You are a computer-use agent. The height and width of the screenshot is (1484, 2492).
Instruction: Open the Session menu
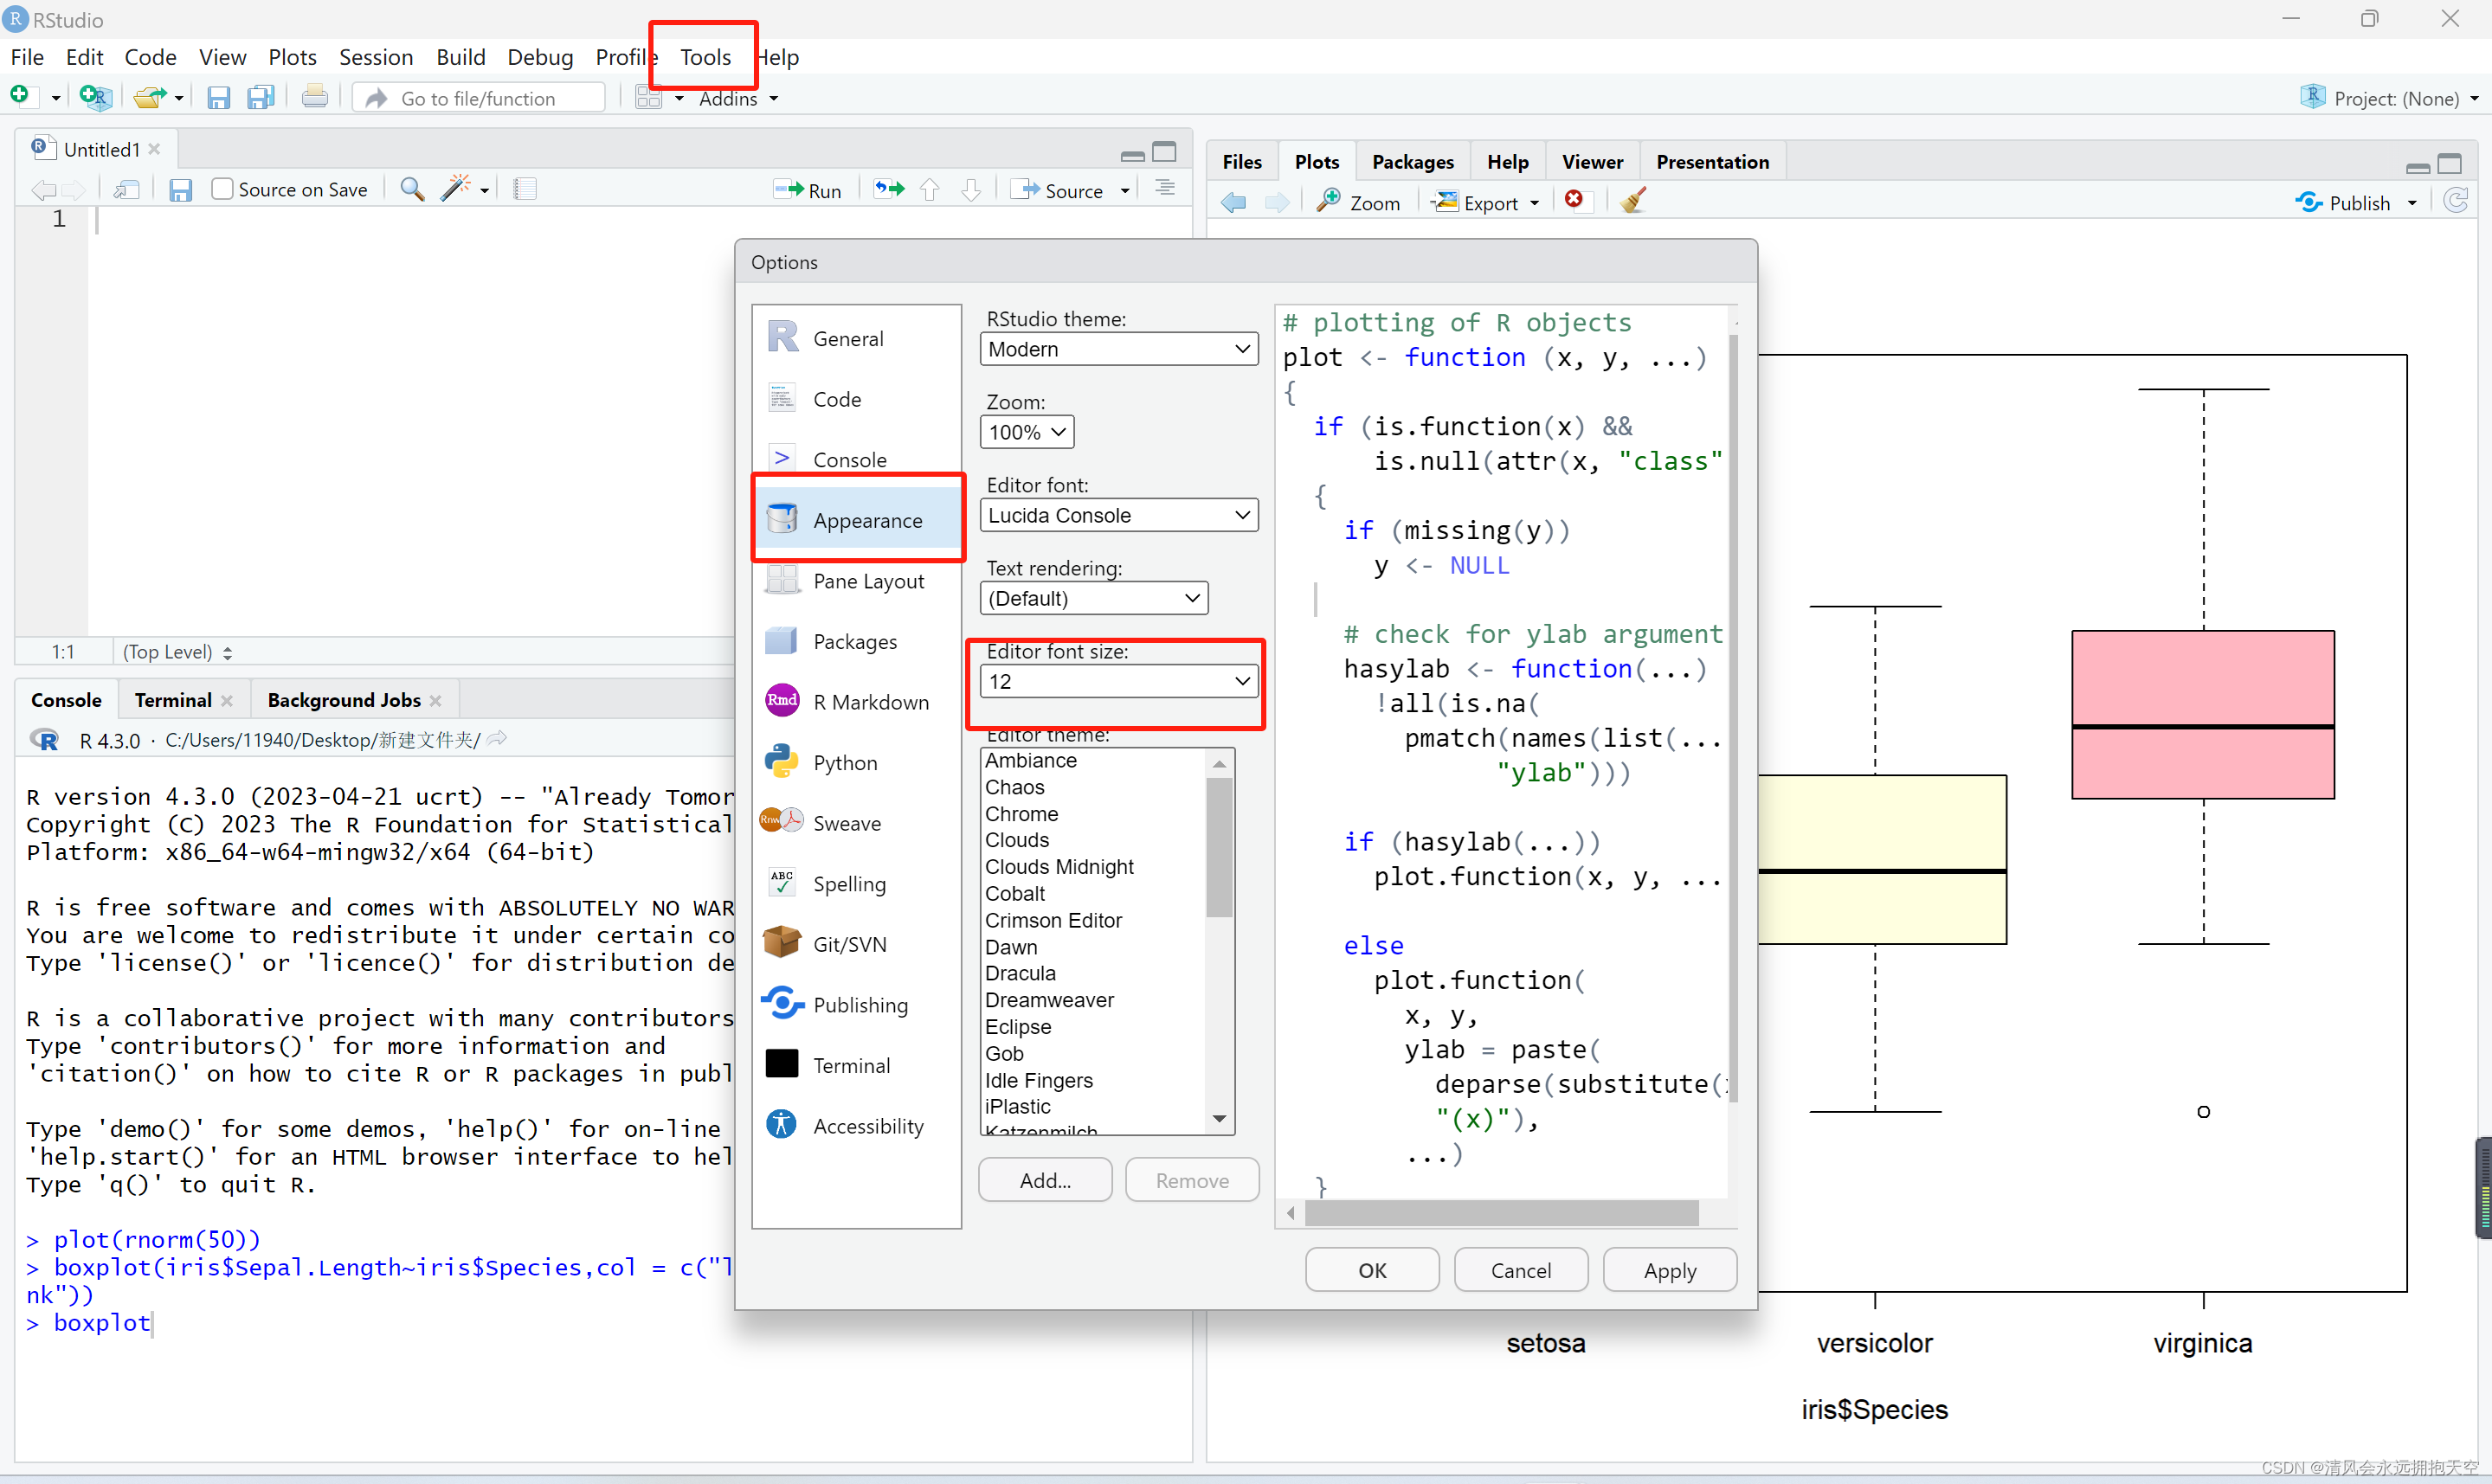click(x=375, y=57)
